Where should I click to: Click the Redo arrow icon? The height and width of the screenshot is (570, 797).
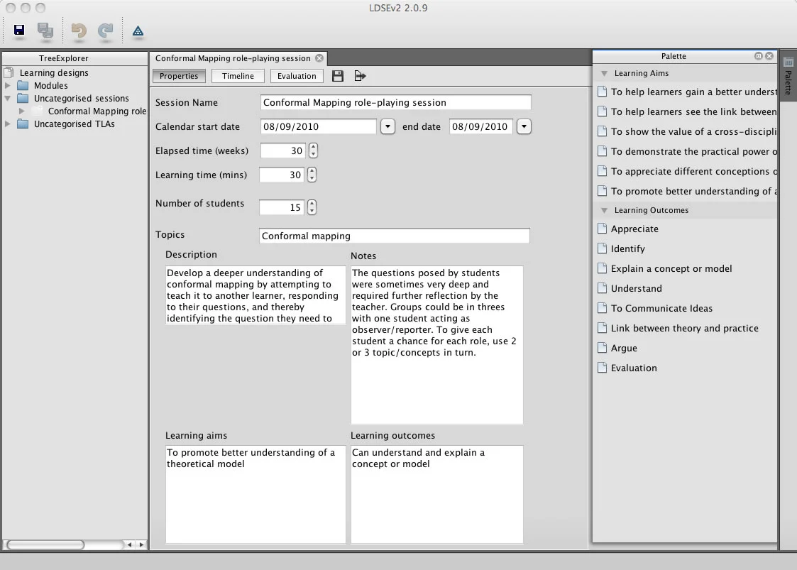click(105, 31)
